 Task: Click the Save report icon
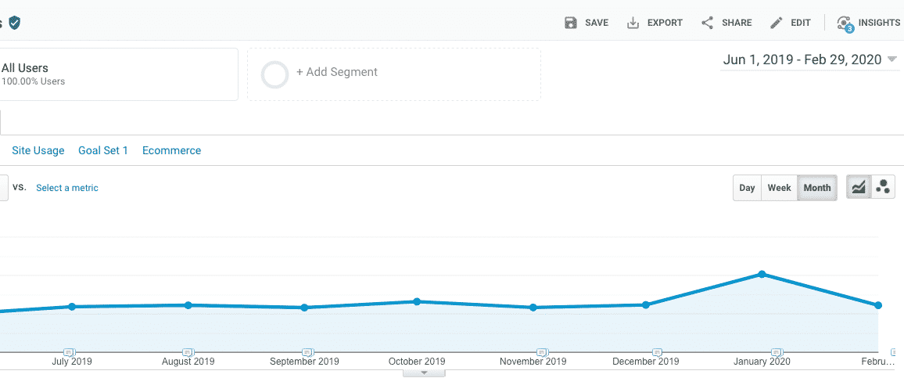pyautogui.click(x=571, y=23)
